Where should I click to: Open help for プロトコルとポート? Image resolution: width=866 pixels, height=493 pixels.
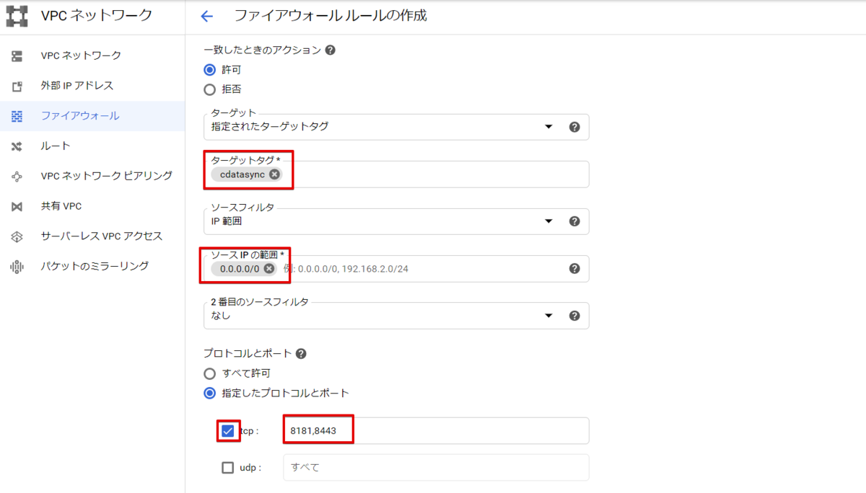point(301,354)
